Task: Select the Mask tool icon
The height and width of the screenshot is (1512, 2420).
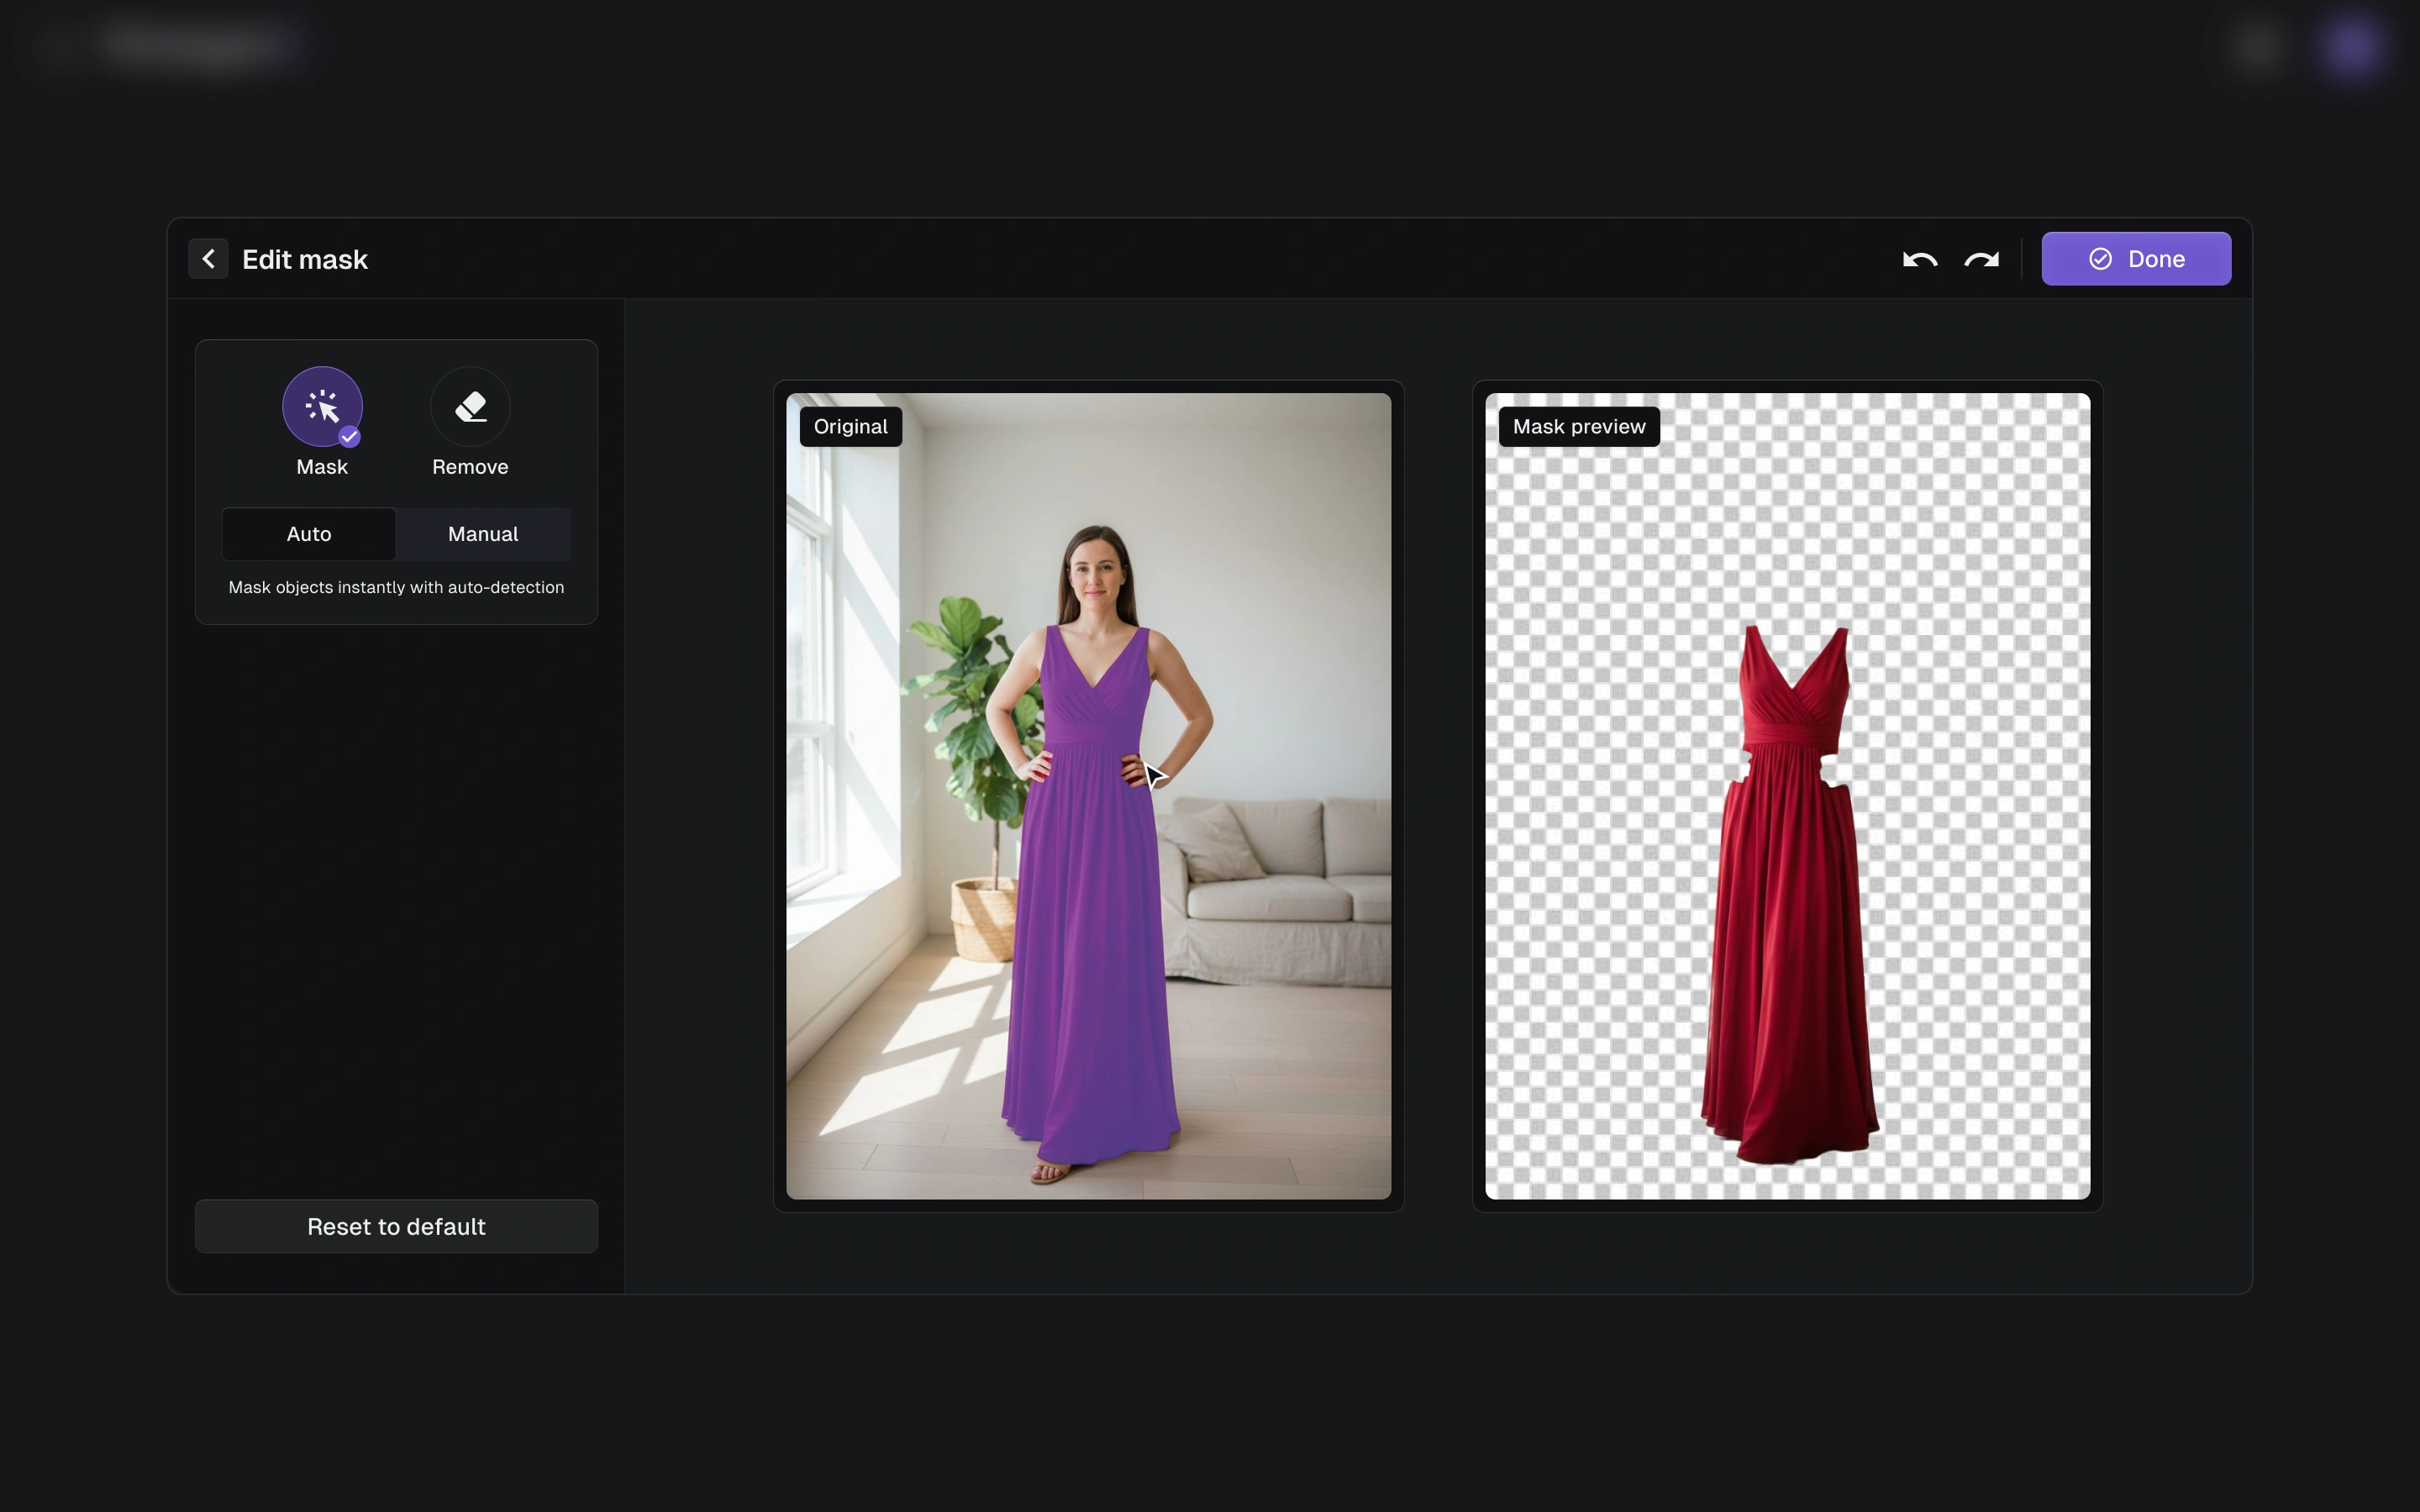Action: tap(322, 406)
